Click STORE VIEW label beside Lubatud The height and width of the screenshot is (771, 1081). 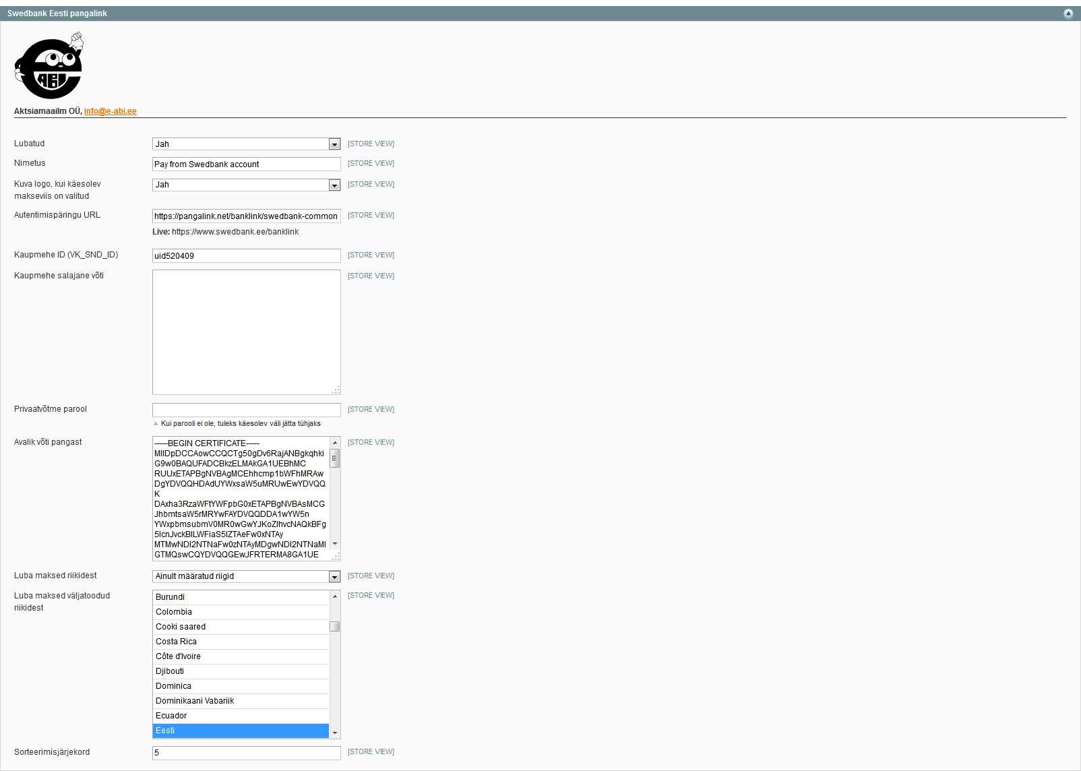point(371,144)
